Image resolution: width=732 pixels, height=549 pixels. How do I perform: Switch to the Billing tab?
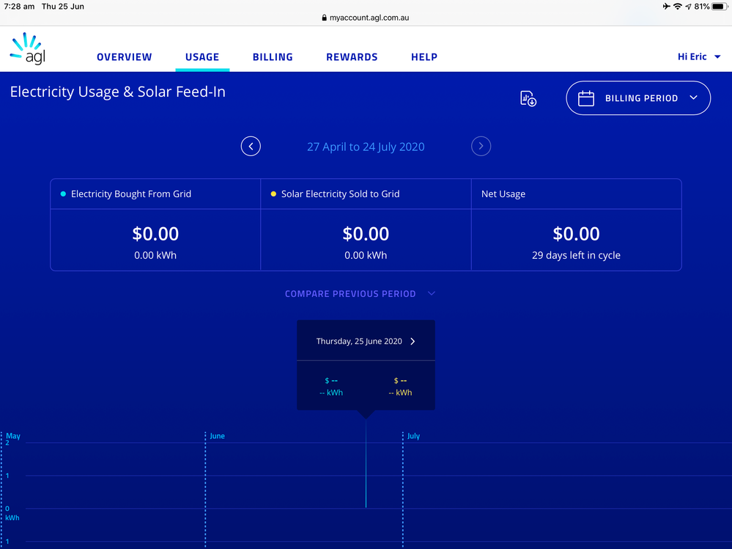coord(273,57)
